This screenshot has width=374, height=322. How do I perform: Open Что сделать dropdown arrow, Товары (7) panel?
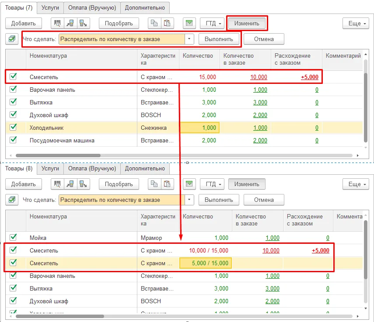(x=189, y=39)
